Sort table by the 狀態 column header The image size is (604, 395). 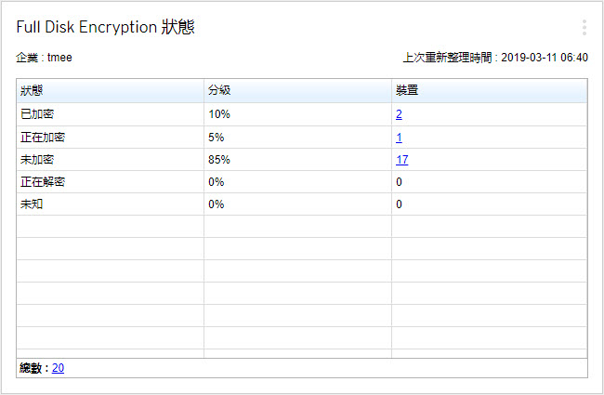pos(32,91)
